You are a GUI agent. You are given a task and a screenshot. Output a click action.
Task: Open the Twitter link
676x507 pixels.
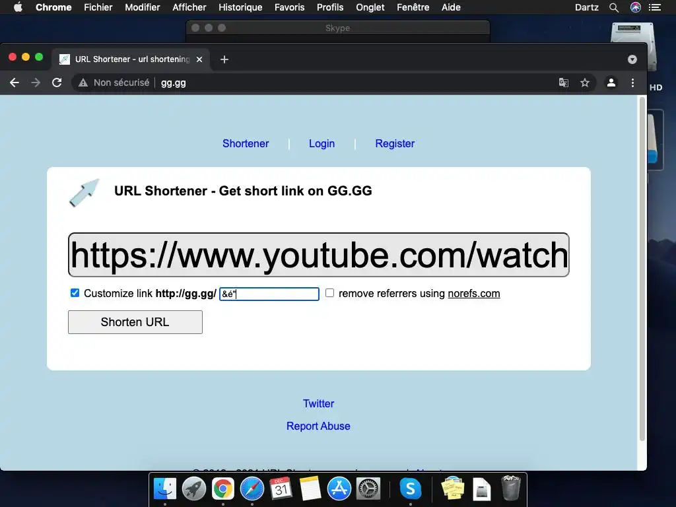point(318,403)
